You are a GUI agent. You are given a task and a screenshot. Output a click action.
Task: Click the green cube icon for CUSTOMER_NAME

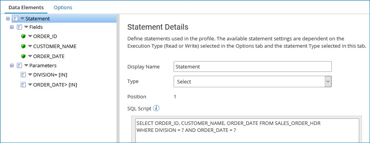pos(23,47)
